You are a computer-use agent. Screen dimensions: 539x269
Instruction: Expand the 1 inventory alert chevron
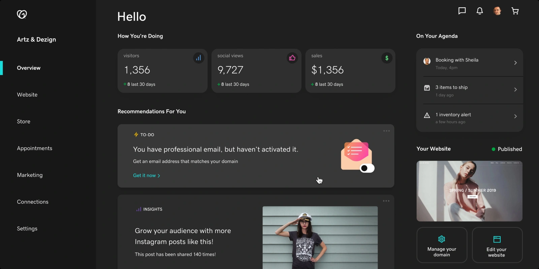pos(515,116)
